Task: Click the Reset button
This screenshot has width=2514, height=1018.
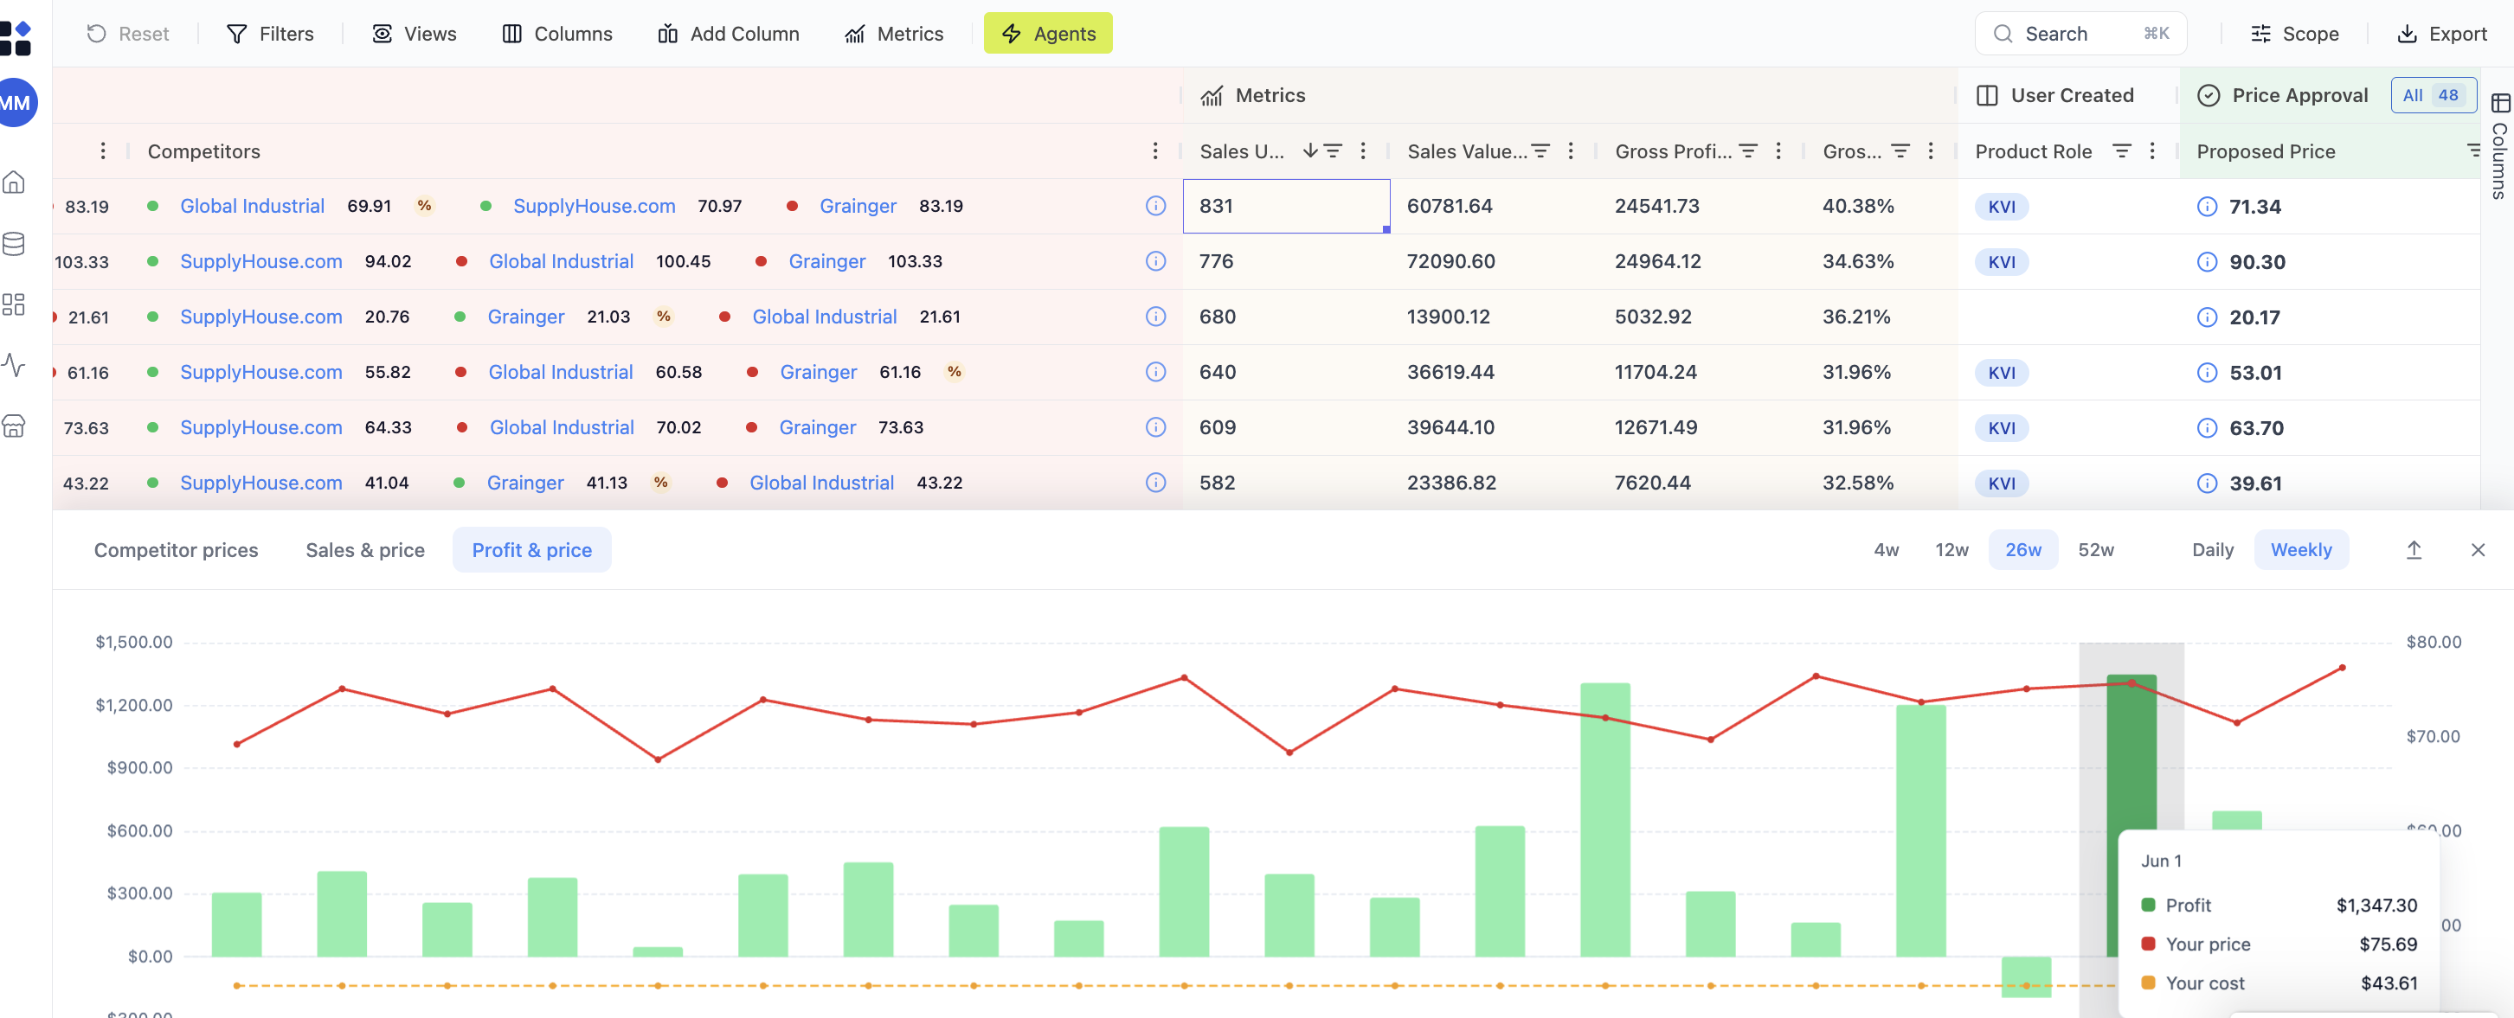Action: point(128,34)
